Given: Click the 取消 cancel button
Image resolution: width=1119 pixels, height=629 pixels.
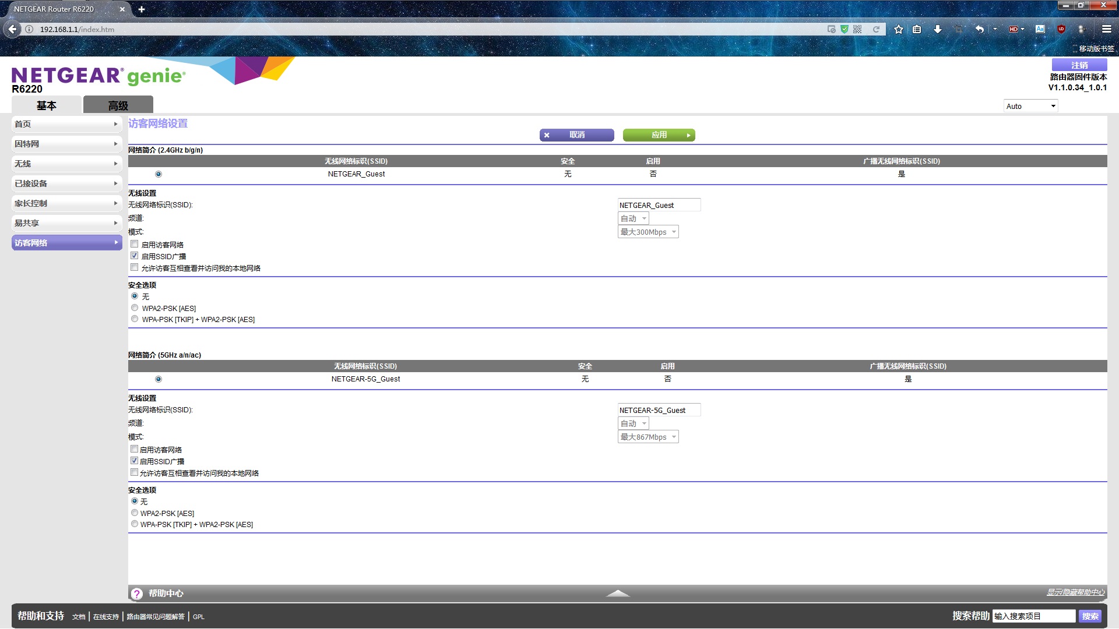Looking at the screenshot, I should (x=576, y=135).
